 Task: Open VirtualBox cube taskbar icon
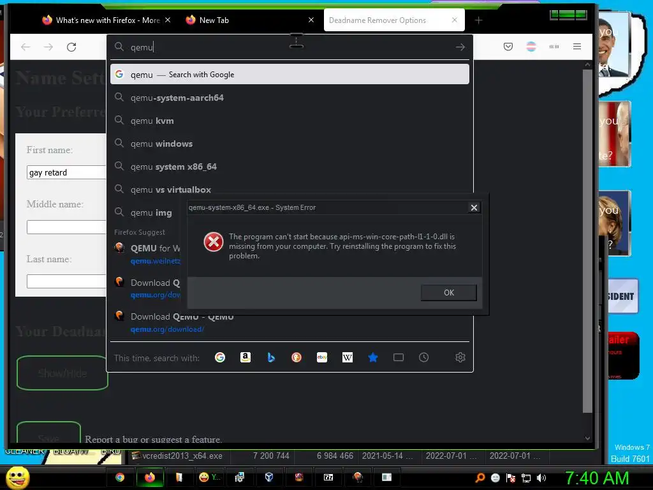coord(269,477)
